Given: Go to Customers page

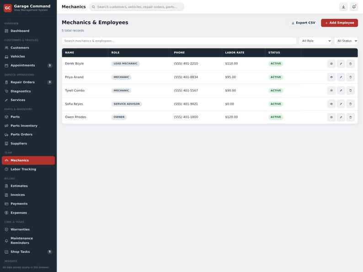Looking at the screenshot, I should 28,48.
